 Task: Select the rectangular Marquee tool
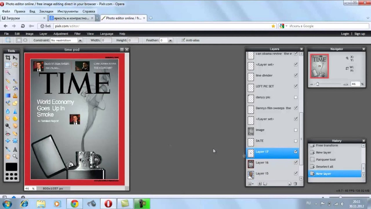point(8,65)
